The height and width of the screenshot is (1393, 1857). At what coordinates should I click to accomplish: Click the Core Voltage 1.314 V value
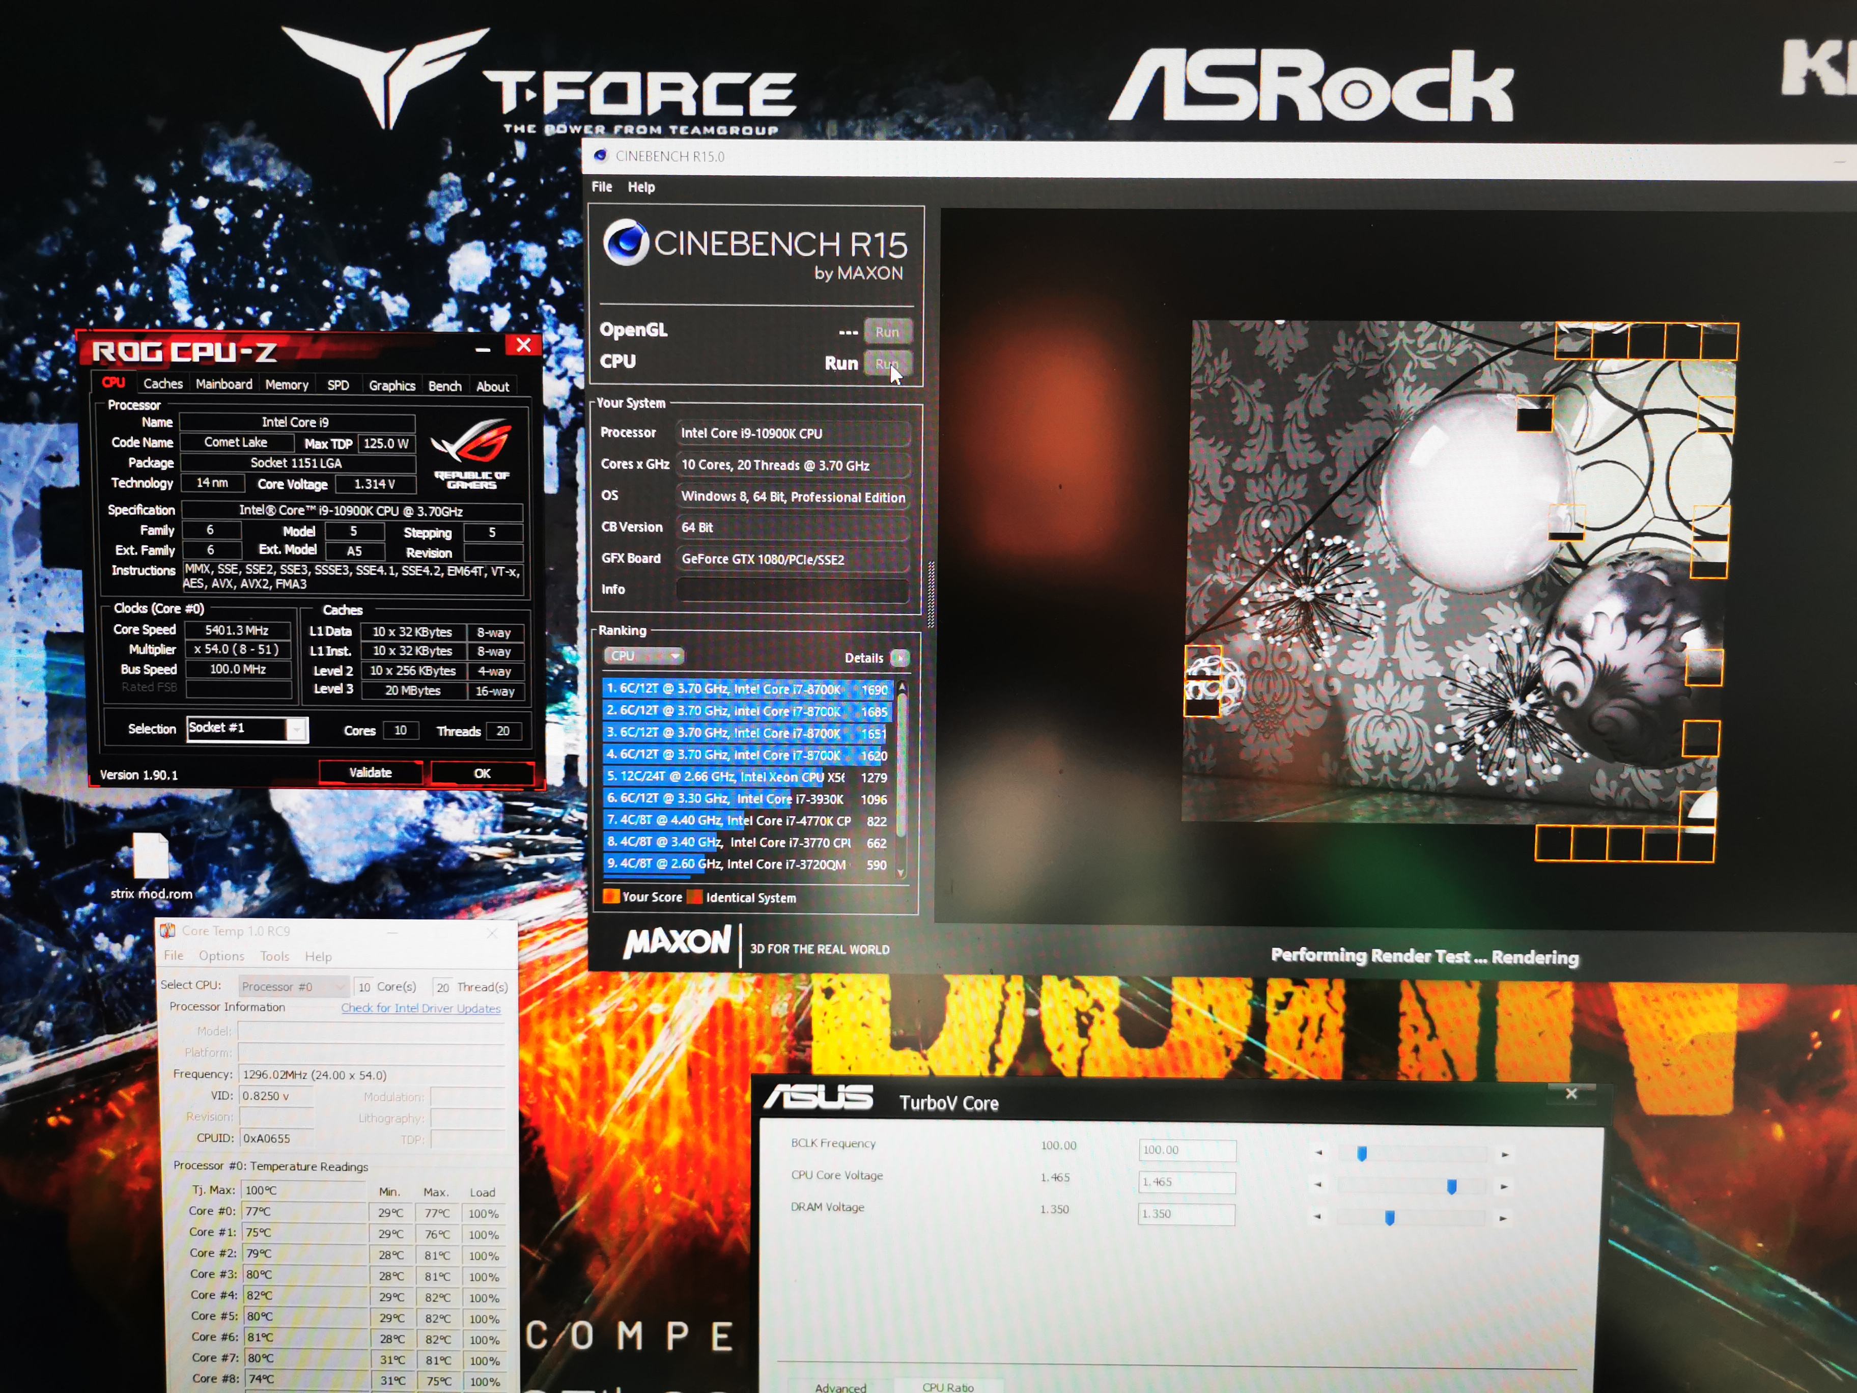pyautogui.click(x=375, y=485)
